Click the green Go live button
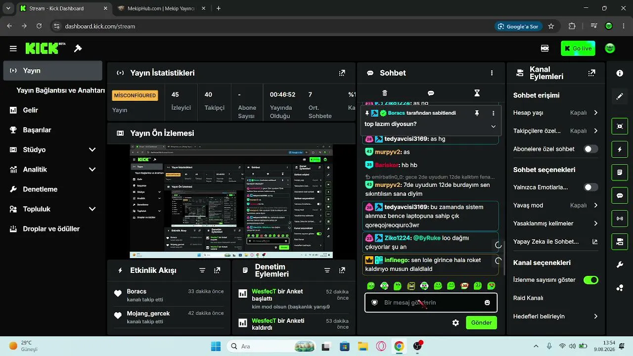The height and width of the screenshot is (356, 633). coord(578,48)
